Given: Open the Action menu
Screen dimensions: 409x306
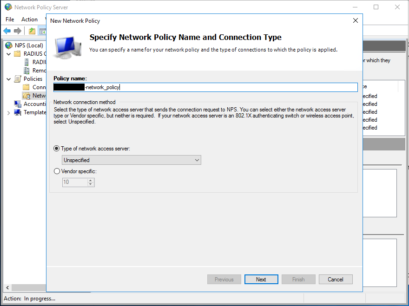Looking at the screenshot, I should [29, 19].
